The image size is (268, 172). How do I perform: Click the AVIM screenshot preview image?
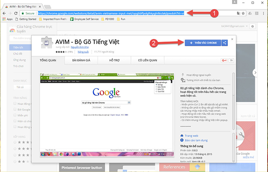(107, 115)
